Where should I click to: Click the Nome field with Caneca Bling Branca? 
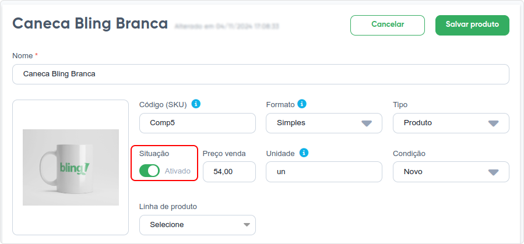[x=261, y=74]
